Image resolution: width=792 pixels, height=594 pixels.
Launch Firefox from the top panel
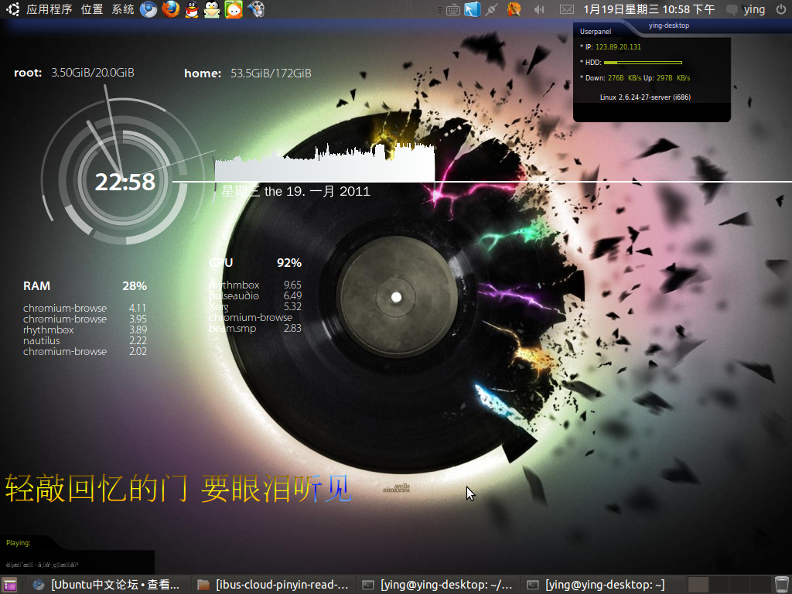(x=171, y=9)
